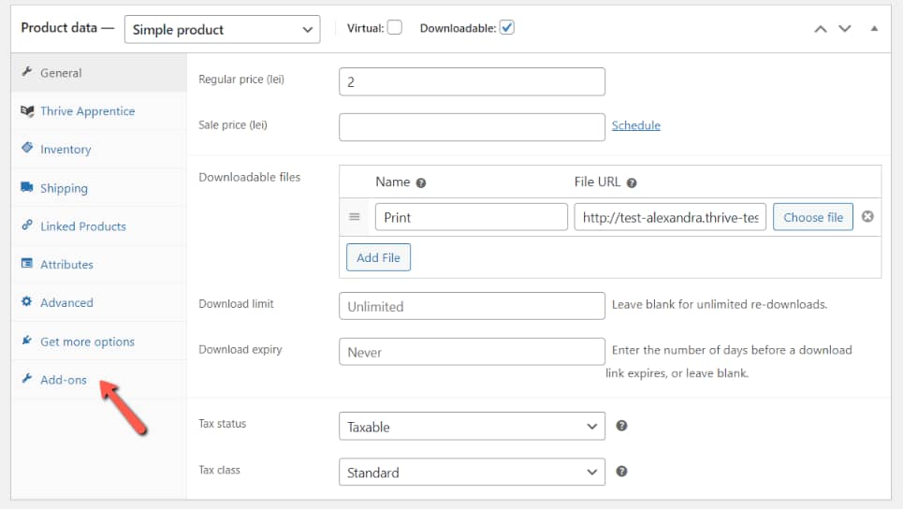Screen dimensions: 903x509
Task: Go to the Thrive Apprentice tab
Action: tap(87, 111)
